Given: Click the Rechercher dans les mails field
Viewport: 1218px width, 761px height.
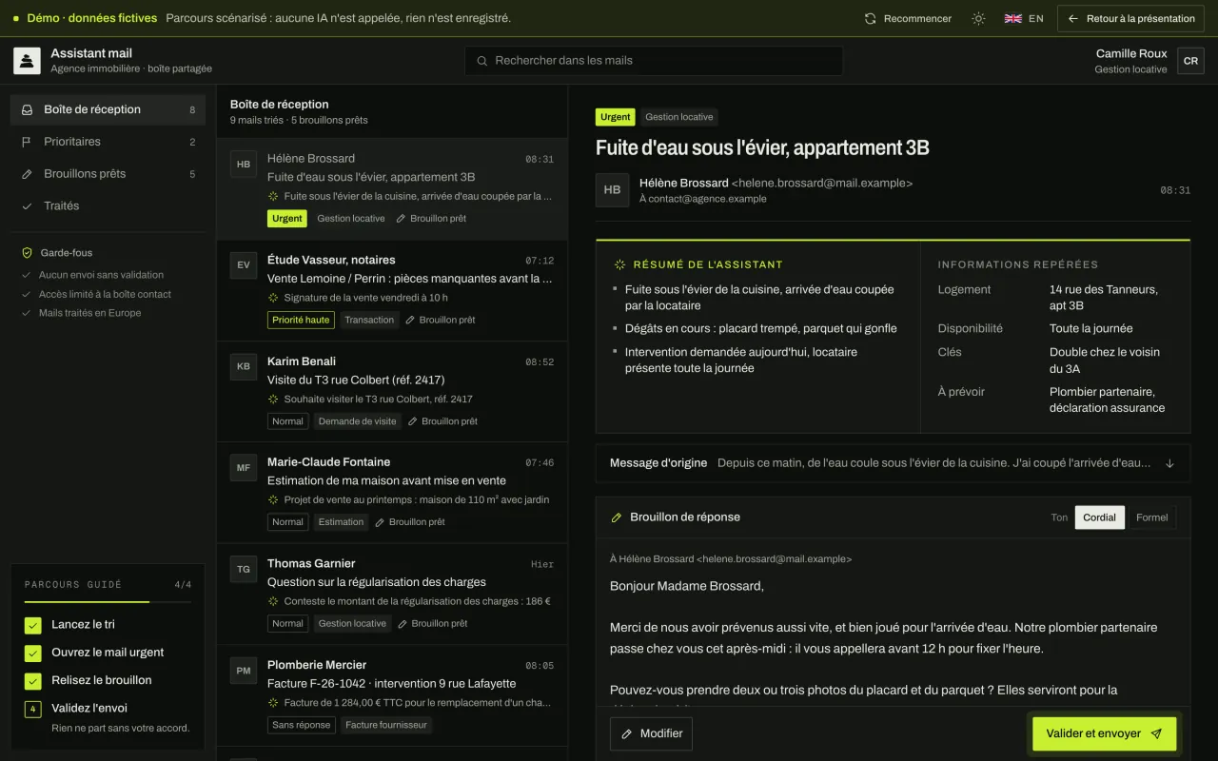Looking at the screenshot, I should click(654, 61).
